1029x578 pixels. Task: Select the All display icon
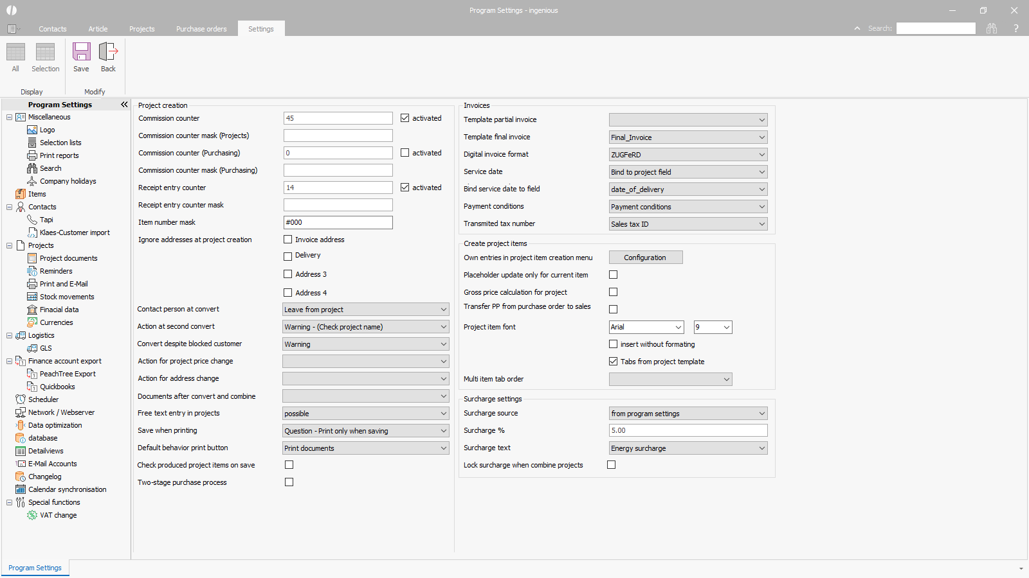point(15,52)
